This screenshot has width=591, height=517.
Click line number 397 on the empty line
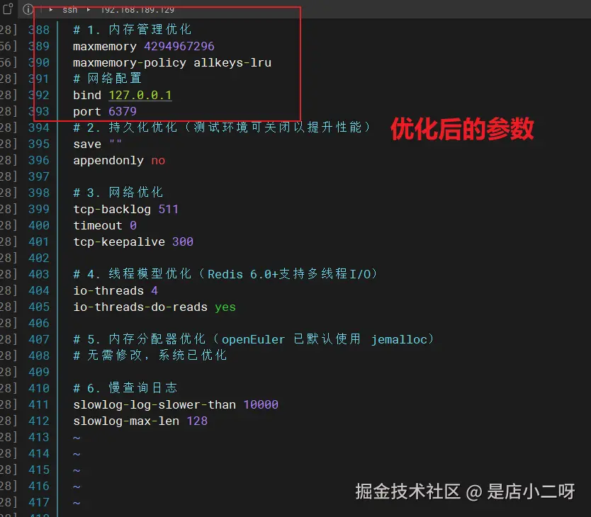39,176
